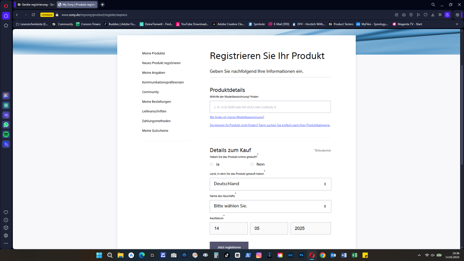The width and height of the screenshot is (464, 261).
Task: Select 'Ja' for online purchase
Action: 212,164
